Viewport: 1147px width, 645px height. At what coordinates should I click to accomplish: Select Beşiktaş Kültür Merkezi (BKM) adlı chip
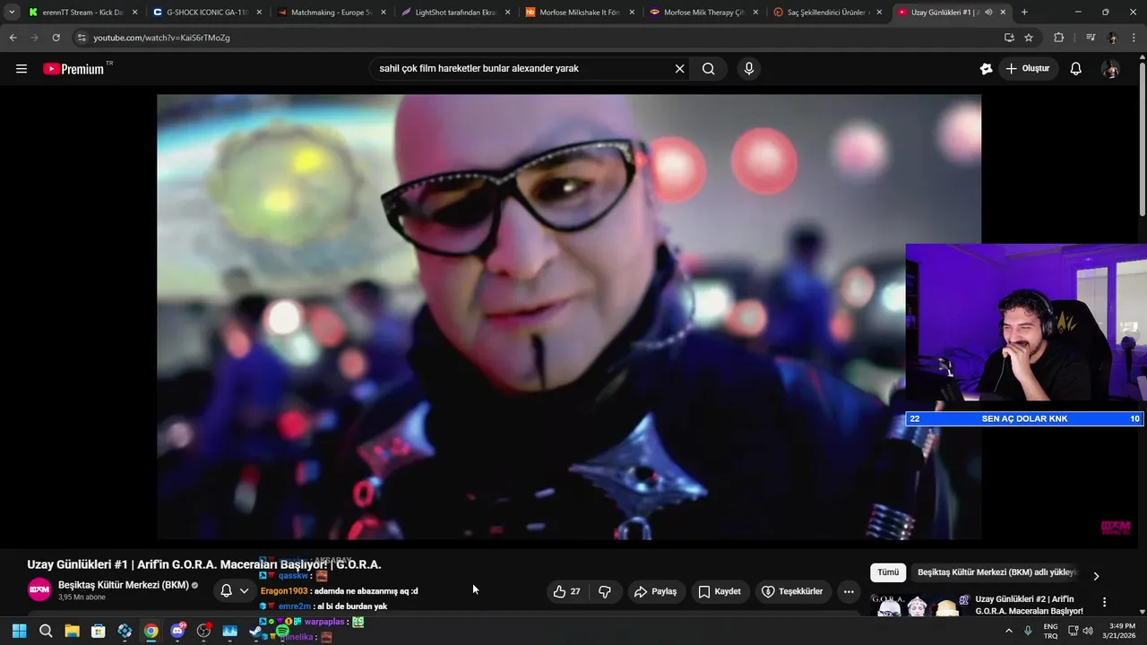click(996, 572)
